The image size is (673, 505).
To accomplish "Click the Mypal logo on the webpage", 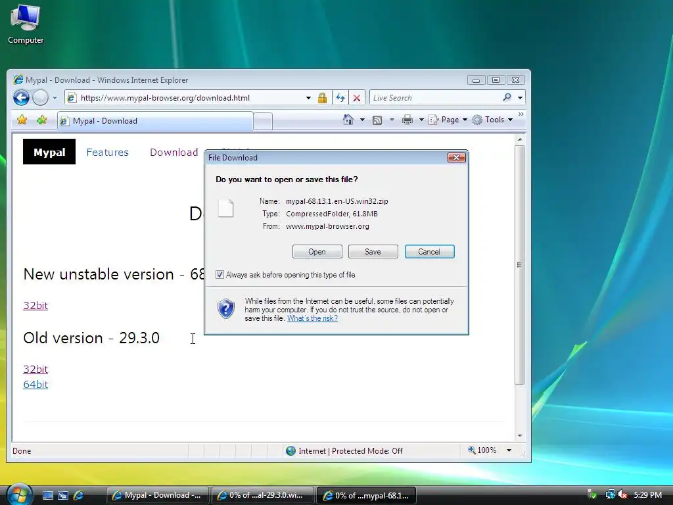I will click(49, 152).
